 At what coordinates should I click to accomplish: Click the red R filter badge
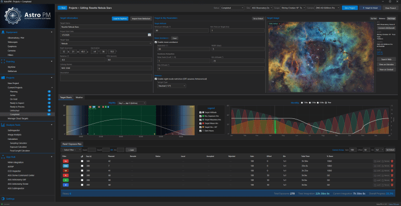click(65, 175)
